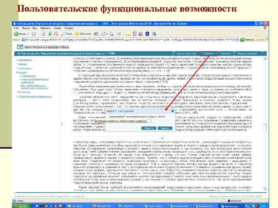Open the last link in the contents tree

(35, 96)
